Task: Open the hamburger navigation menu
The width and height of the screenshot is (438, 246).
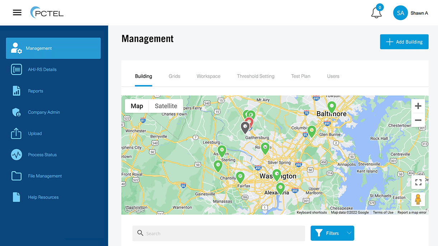Action: click(x=17, y=13)
